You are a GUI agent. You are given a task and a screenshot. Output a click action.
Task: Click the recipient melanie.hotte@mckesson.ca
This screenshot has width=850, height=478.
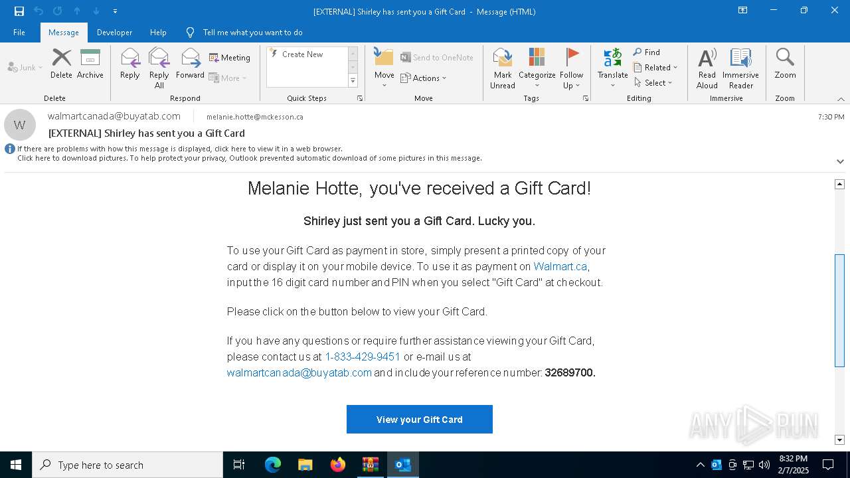[x=255, y=117]
